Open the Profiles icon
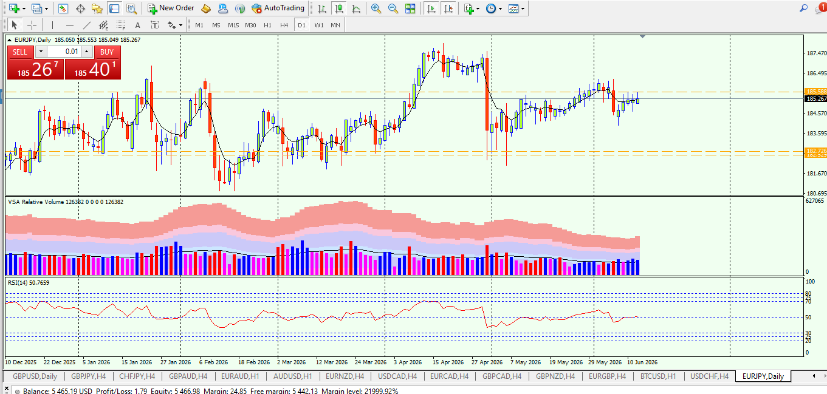The image size is (827, 394). coord(36,8)
